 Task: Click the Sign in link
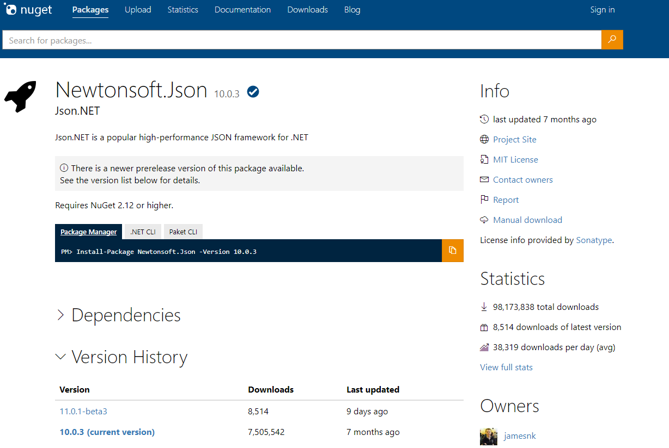603,10
